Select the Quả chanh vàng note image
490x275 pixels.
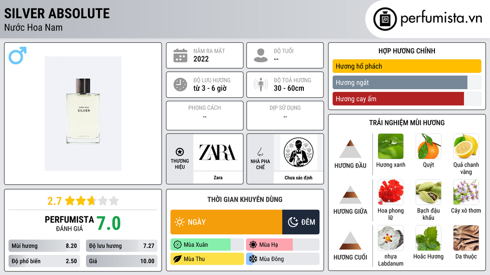[466, 146]
